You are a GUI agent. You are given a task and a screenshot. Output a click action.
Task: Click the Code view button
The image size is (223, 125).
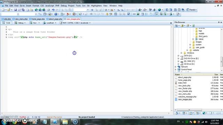coord(6,23)
